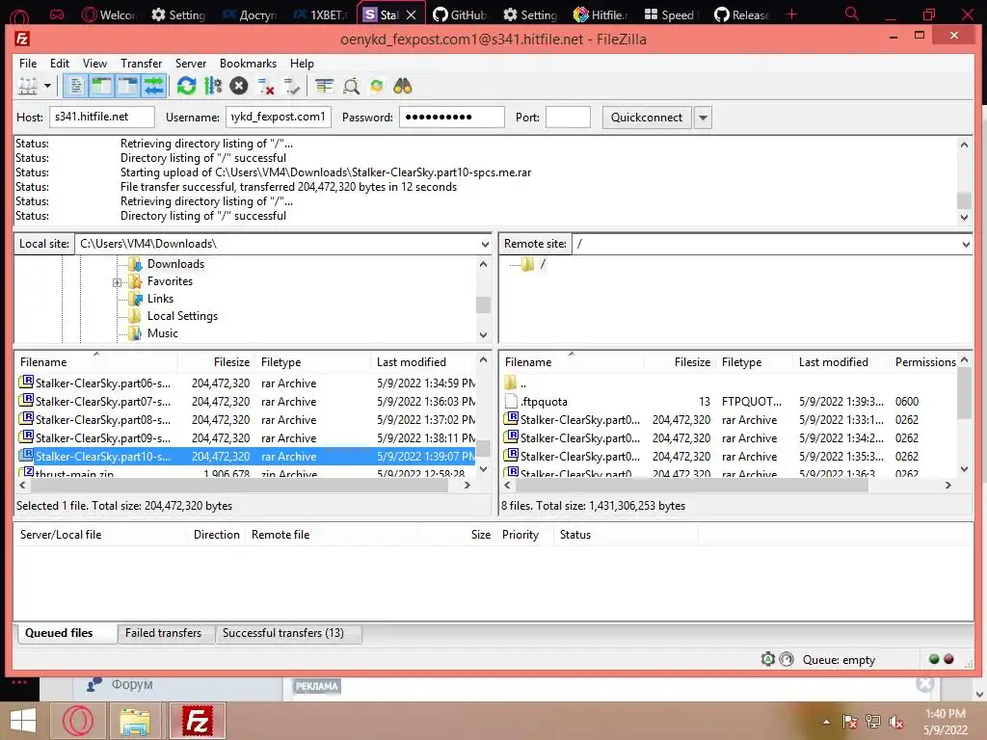This screenshot has width=987, height=740.
Task: Toggle transfer queue display
Action: (153, 86)
